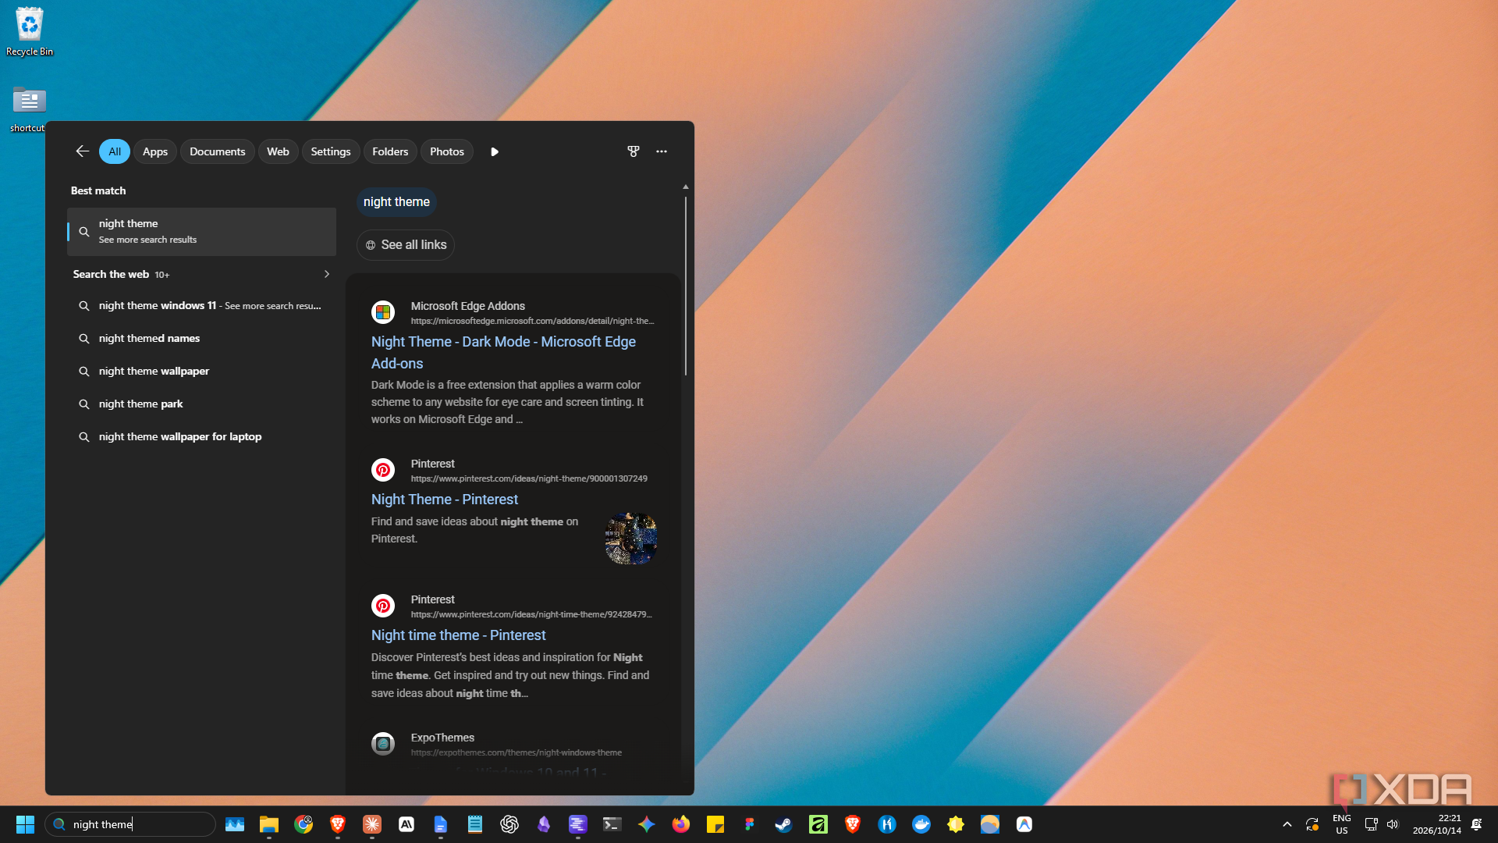Launch Steam from the taskbar
1498x843 pixels.
784,824
